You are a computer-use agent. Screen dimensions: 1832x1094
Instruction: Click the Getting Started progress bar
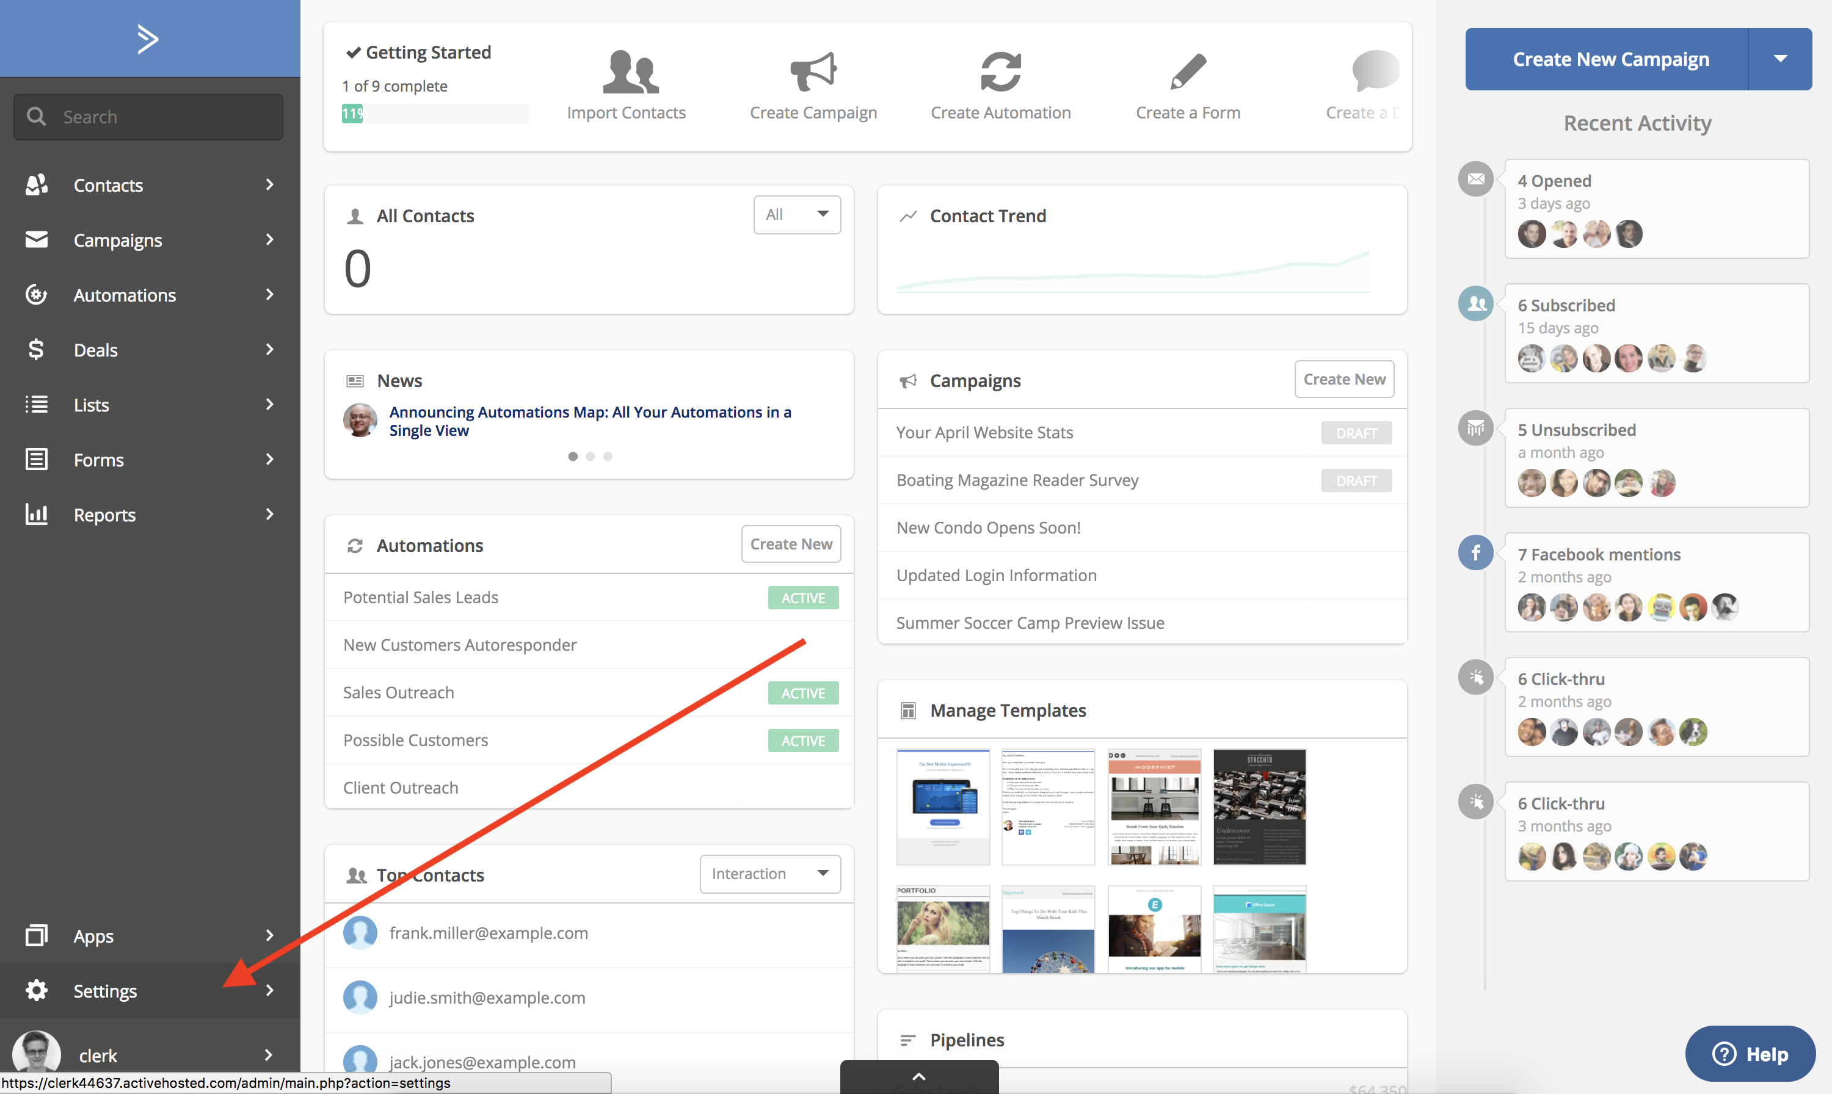(x=434, y=114)
